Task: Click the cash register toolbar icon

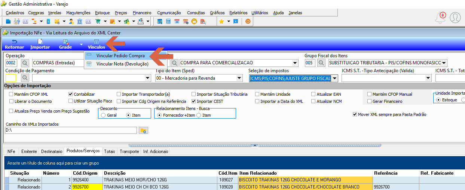Action: point(141,21)
